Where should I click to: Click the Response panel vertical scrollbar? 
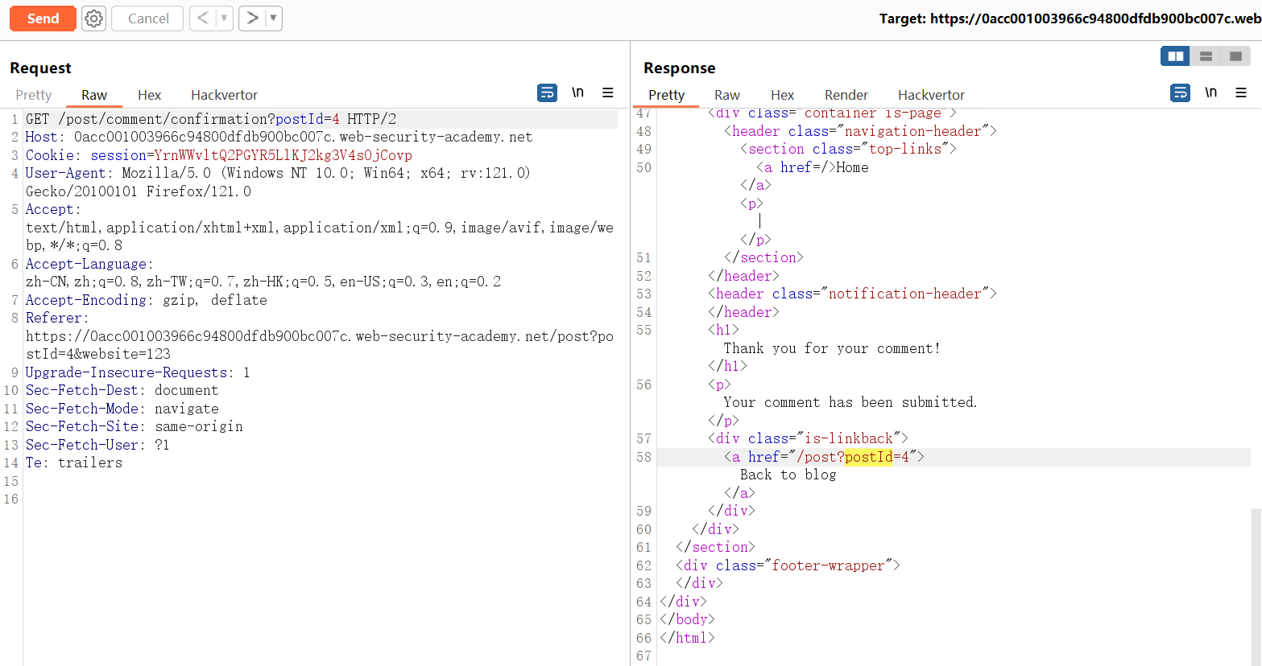1256,586
